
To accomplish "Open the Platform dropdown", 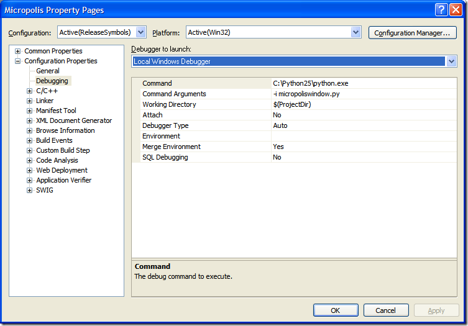I will click(356, 32).
